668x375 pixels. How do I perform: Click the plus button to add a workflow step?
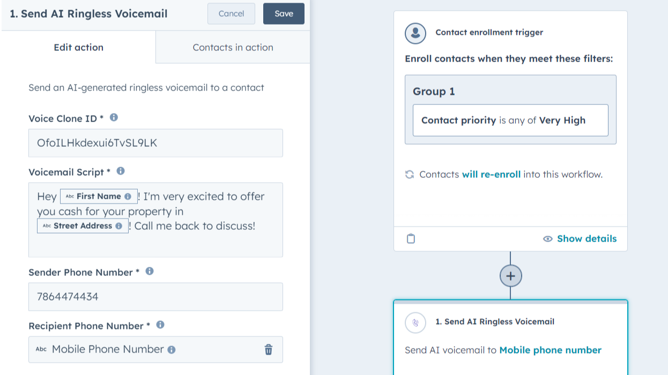pyautogui.click(x=510, y=275)
